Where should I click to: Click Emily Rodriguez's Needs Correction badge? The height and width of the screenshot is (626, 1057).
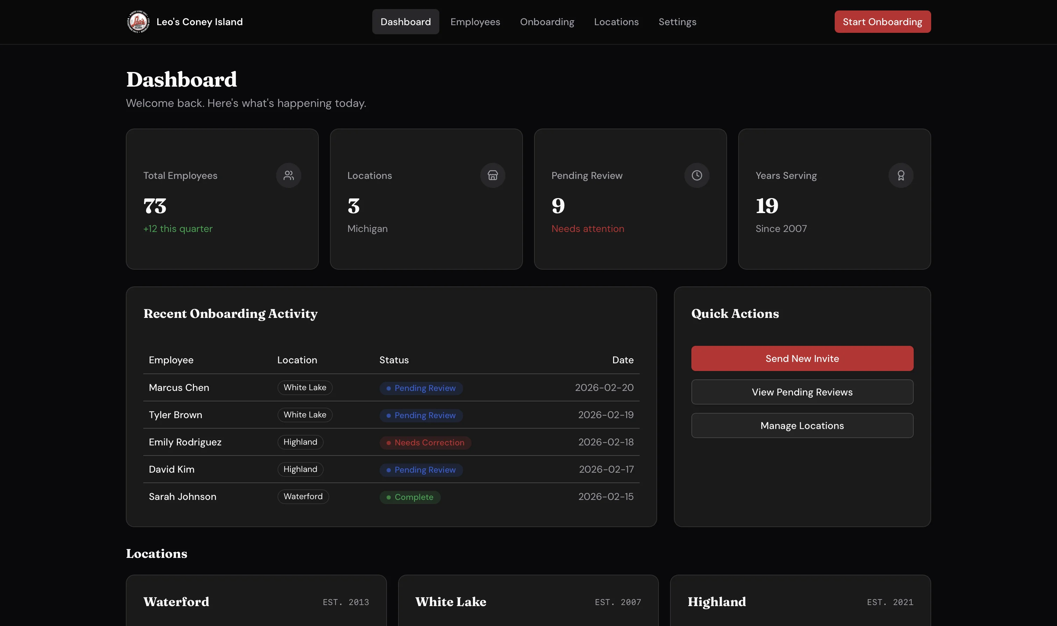(x=425, y=443)
